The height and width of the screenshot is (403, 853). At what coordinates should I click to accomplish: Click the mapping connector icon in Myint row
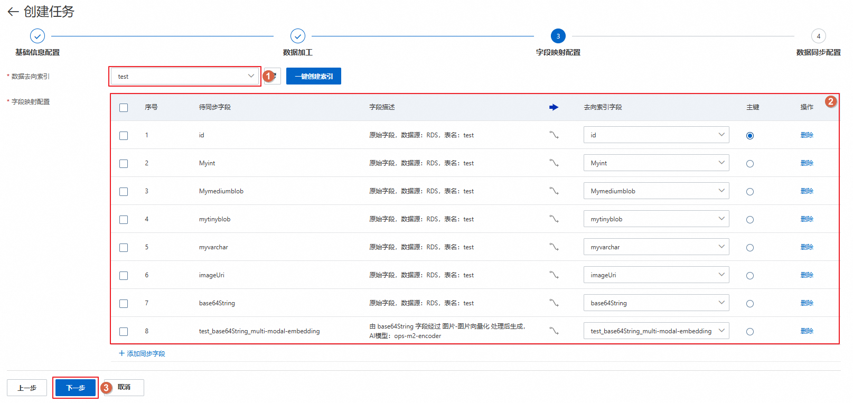click(x=554, y=163)
